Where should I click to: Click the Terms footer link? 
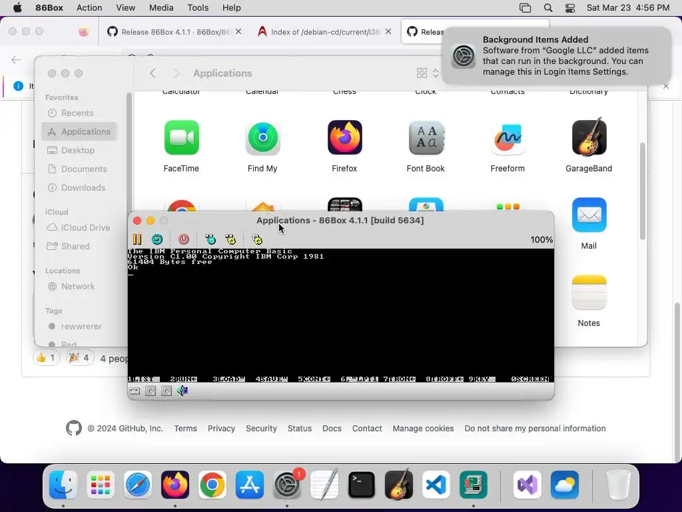pos(186,429)
